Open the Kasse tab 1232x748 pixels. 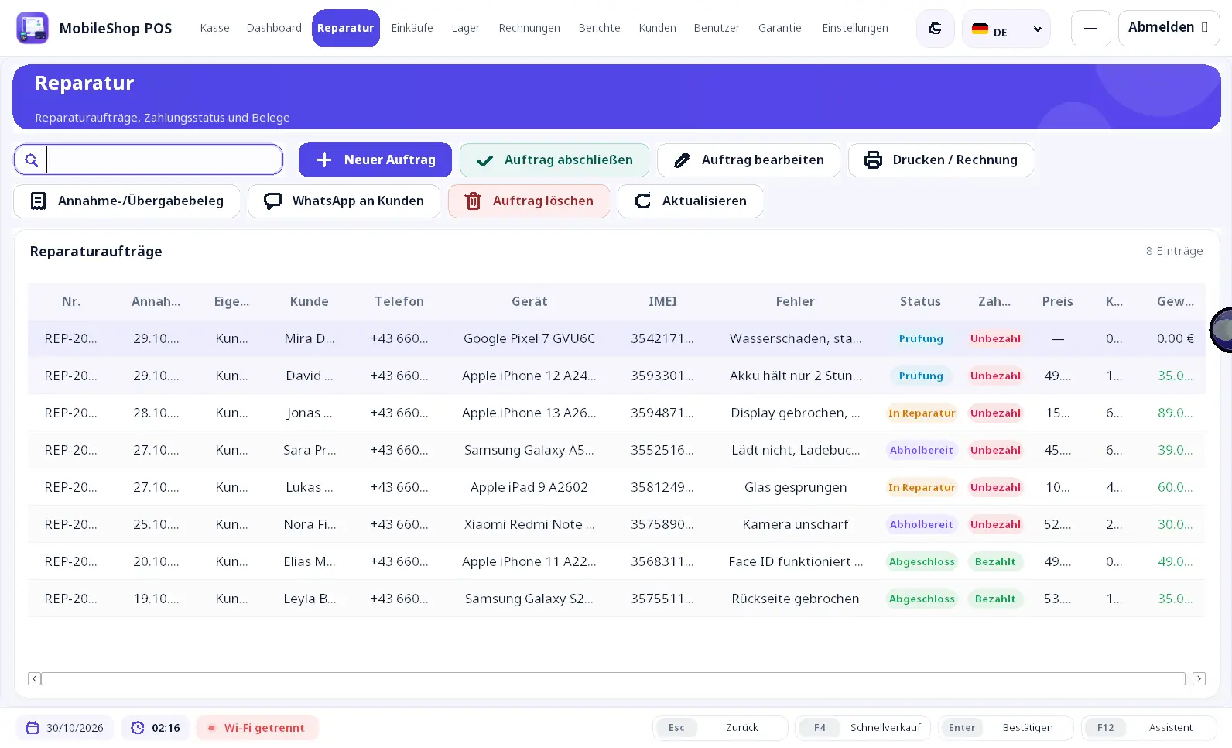click(x=214, y=28)
